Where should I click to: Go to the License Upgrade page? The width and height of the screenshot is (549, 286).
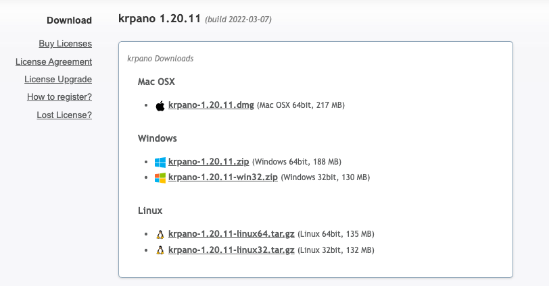click(58, 80)
